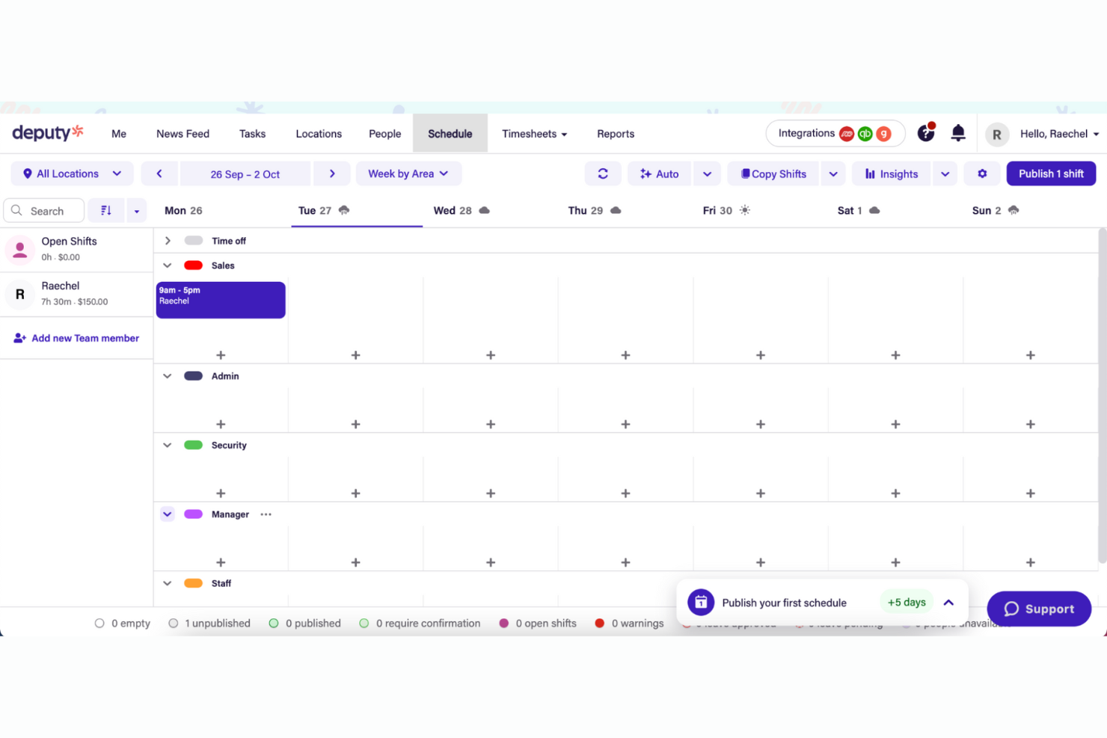This screenshot has height=738, width=1107.
Task: Run Auto-scheduling from the toolbar
Action: (x=658, y=173)
